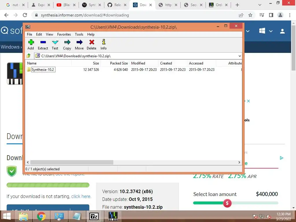296x222 pixels.
Task: Bookmark this page with star icon
Action: (250, 15)
